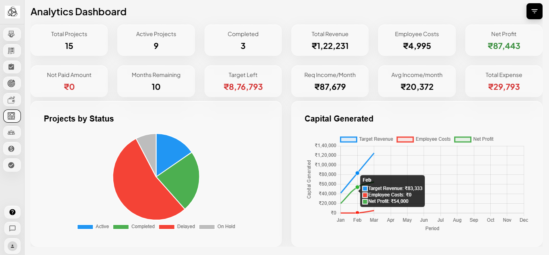Hide the Delayed slice via pie chart legend
This screenshot has width=549, height=255.
point(178,227)
